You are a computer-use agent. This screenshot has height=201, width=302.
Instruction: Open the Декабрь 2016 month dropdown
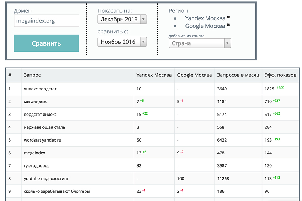pyautogui.click(x=122, y=19)
